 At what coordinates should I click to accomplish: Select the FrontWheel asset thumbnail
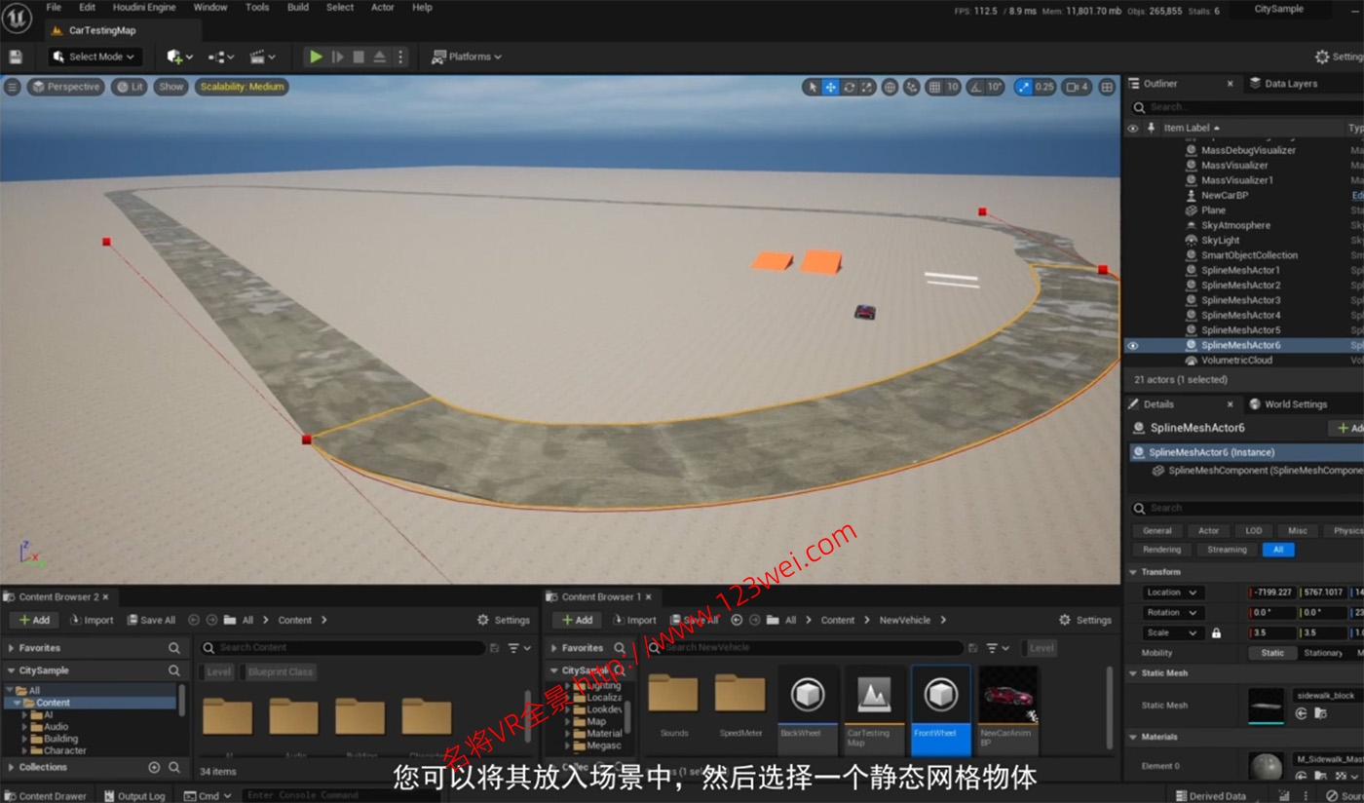point(939,695)
